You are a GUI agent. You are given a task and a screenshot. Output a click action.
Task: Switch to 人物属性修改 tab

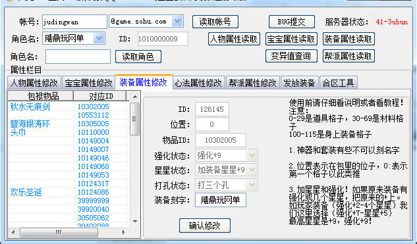pyautogui.click(x=34, y=83)
